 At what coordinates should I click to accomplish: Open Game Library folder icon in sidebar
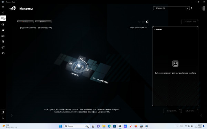click(3, 36)
